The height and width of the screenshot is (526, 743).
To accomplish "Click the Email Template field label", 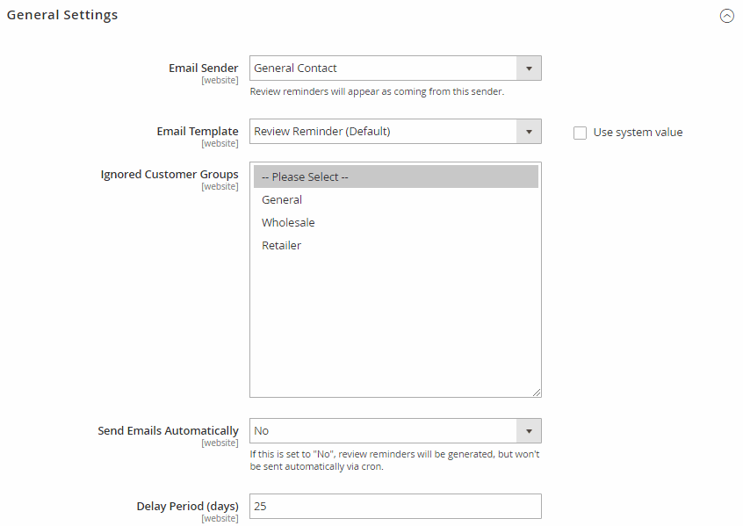I will pyautogui.click(x=198, y=131).
